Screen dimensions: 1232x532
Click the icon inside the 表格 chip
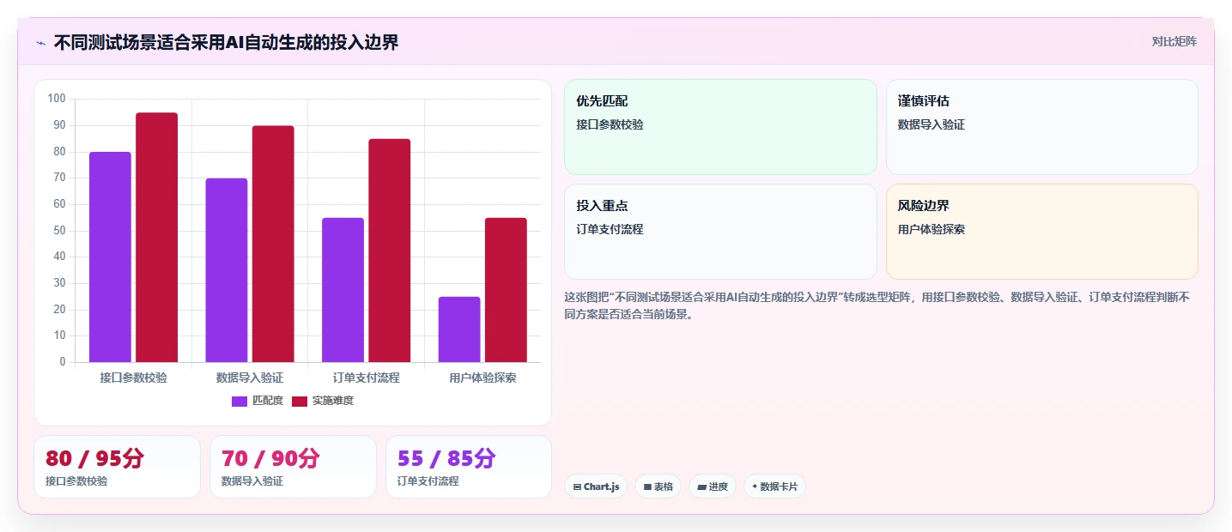tap(647, 487)
